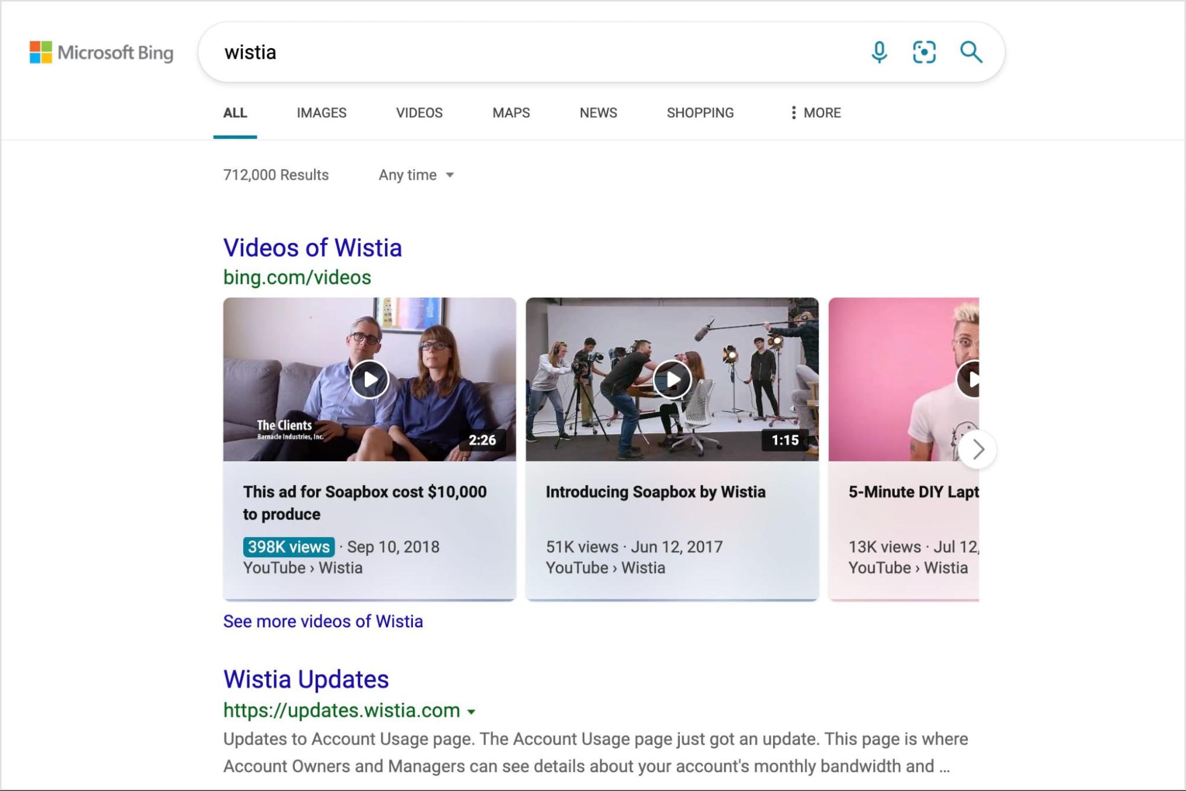Image resolution: width=1186 pixels, height=791 pixels.
Task: Click the next arrow in video carousel
Action: coord(978,449)
